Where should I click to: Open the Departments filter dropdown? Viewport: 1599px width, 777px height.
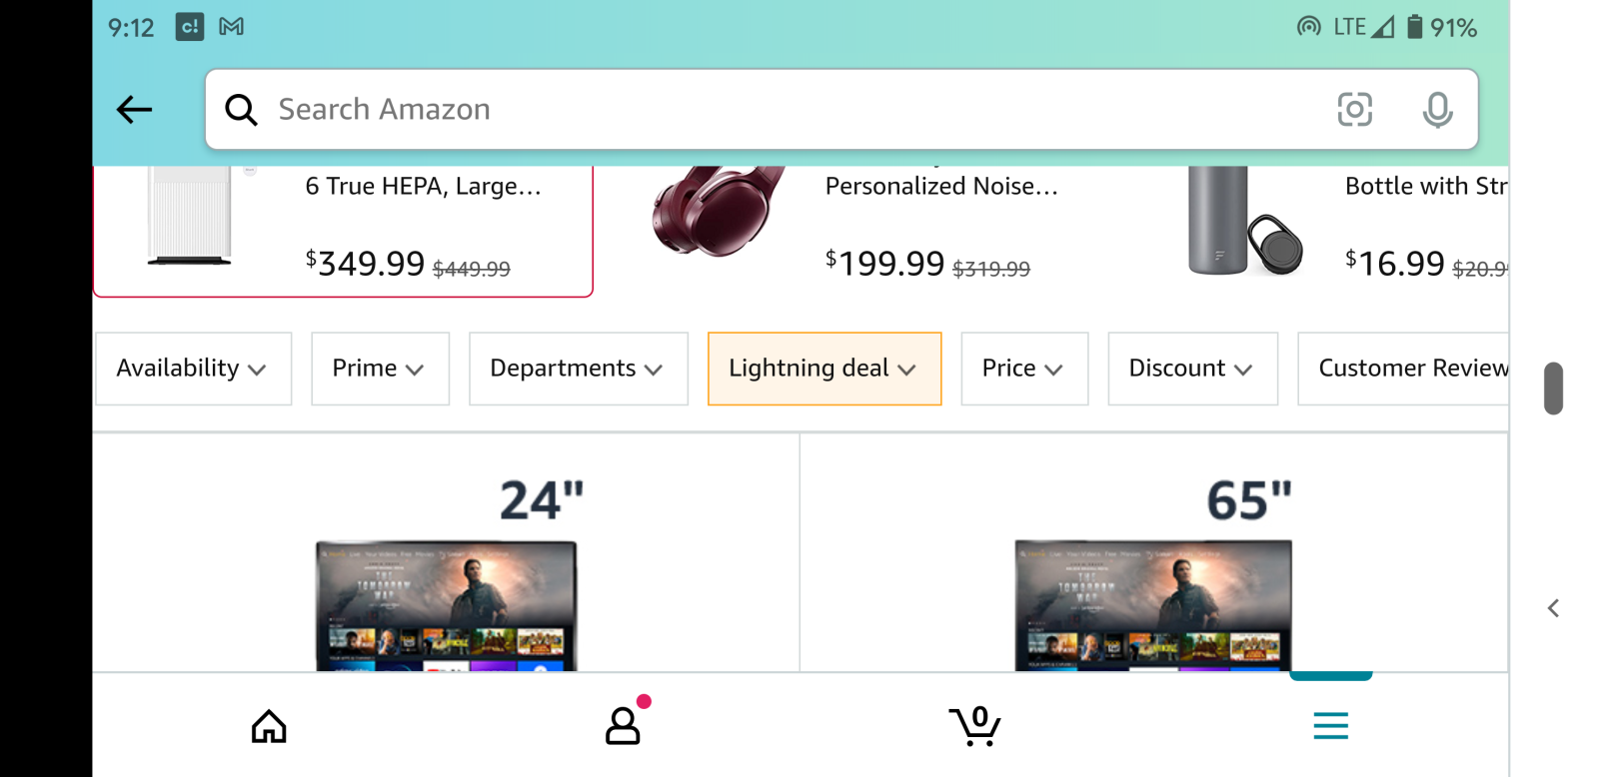pos(578,369)
